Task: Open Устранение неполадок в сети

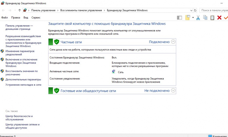Action: point(23,85)
